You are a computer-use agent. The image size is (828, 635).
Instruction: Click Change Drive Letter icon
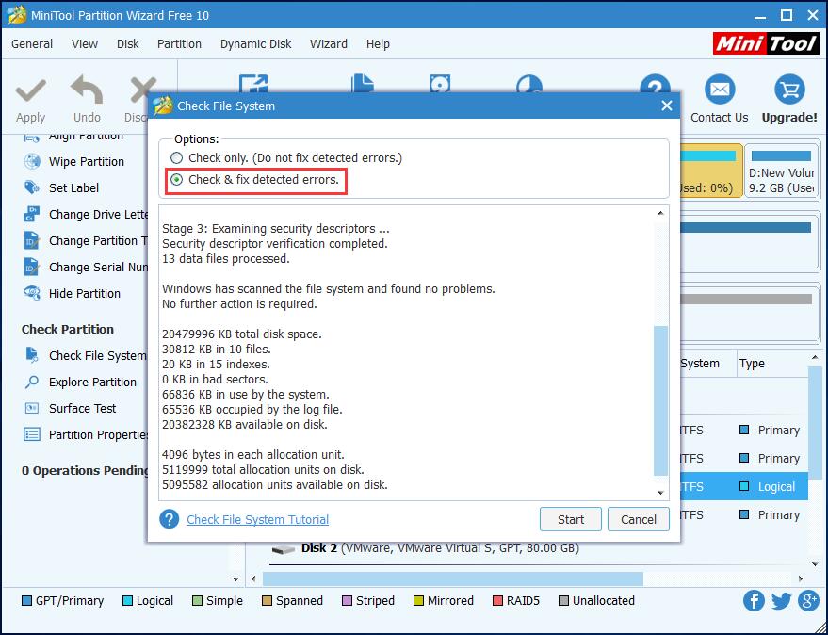click(32, 214)
